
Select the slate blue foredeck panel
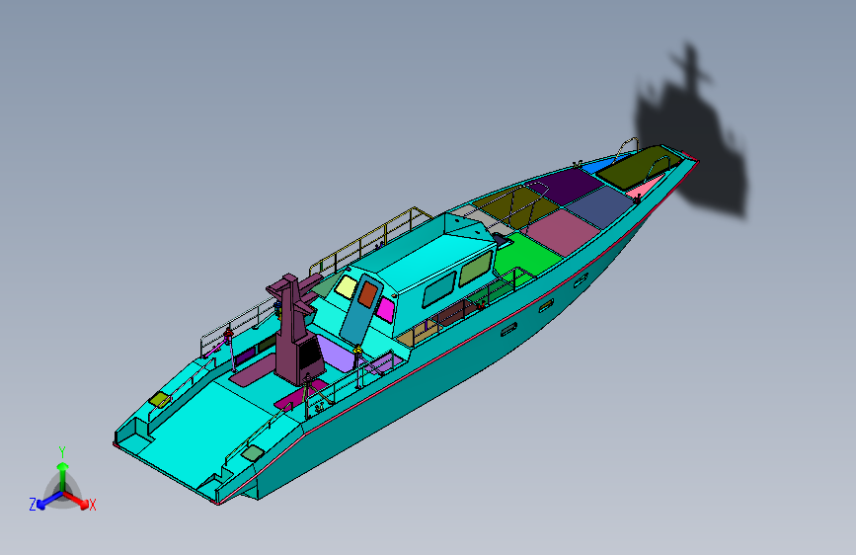[600, 206]
